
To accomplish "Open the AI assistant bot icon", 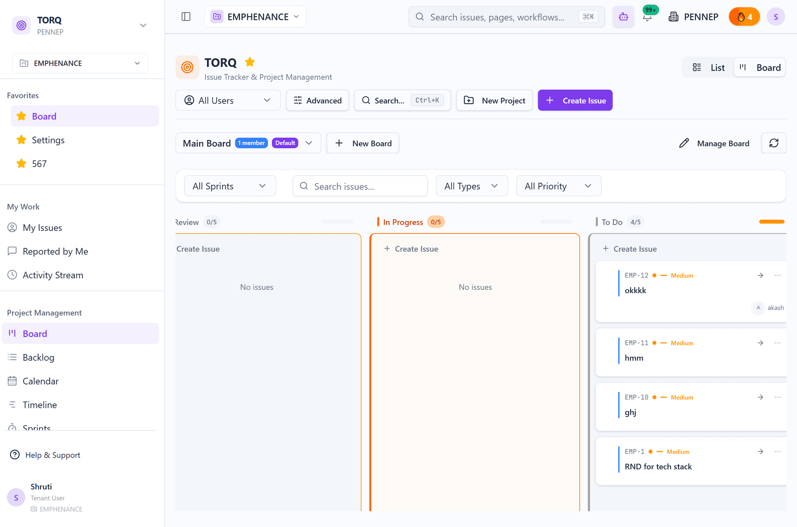I will click(623, 17).
